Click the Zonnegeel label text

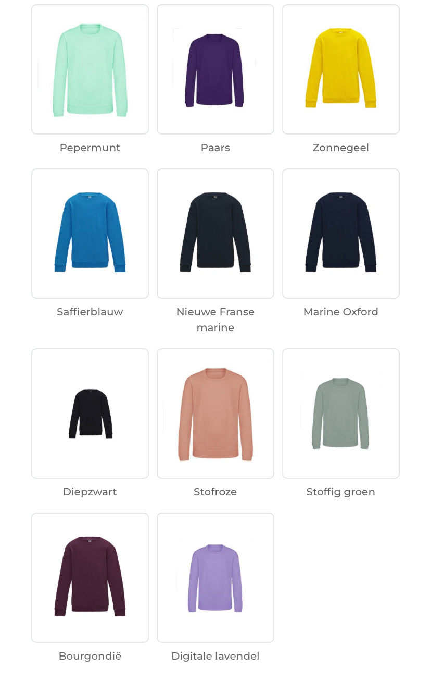(x=341, y=148)
